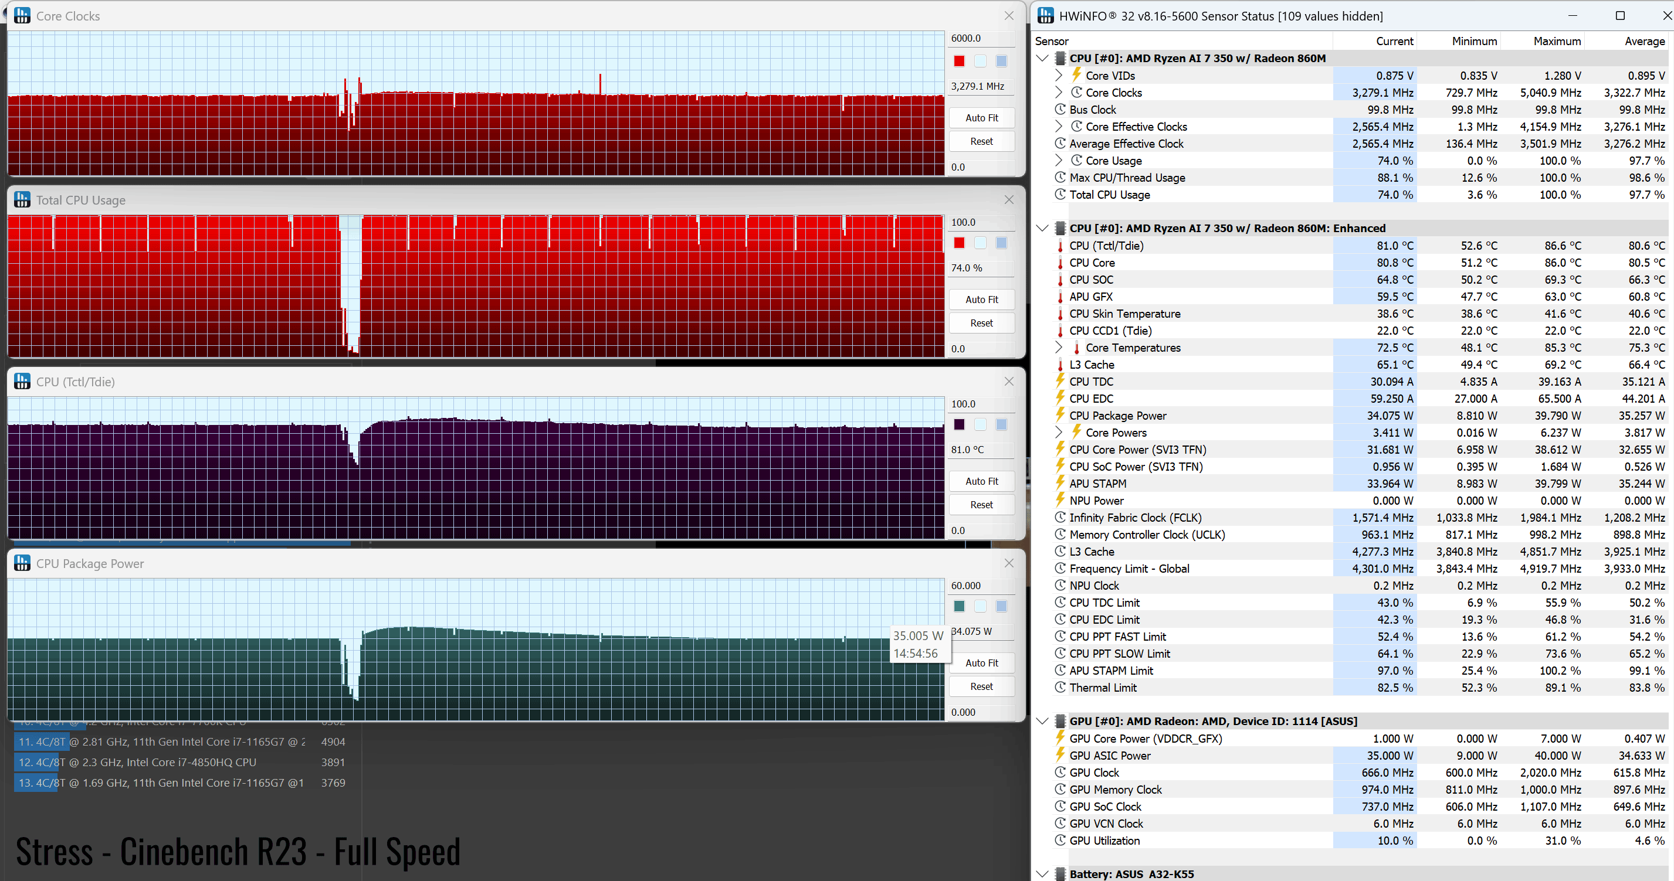Pick light background swatch in CPU (Tctl/Tdie)
Viewport: 1674px width, 881px height.
pyautogui.click(x=980, y=424)
